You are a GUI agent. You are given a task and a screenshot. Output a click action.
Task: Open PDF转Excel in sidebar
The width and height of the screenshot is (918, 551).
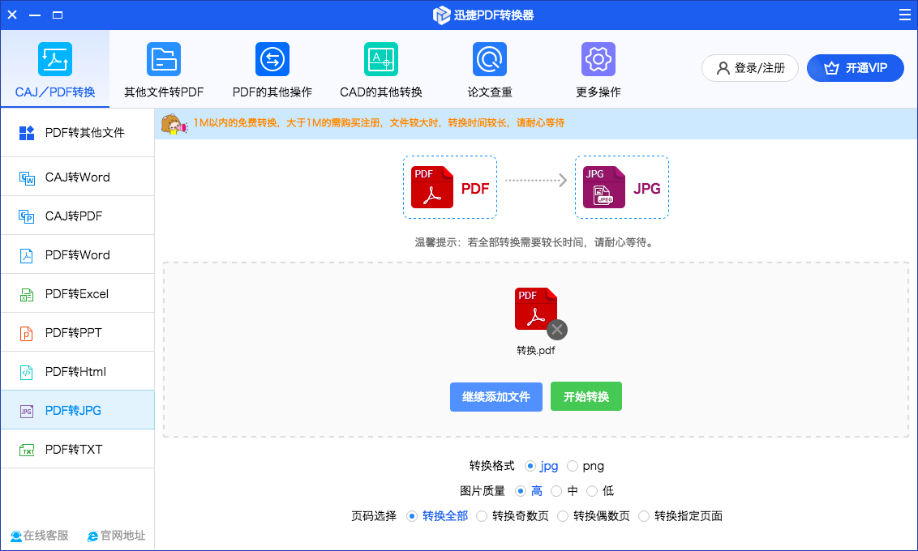(77, 293)
